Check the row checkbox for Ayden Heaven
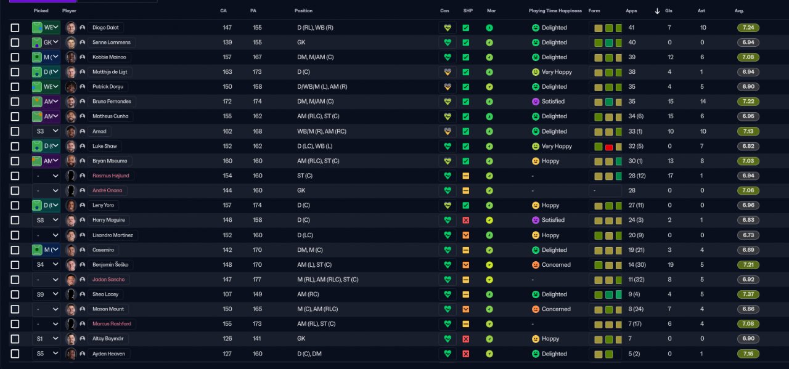The image size is (789, 369). 15,354
